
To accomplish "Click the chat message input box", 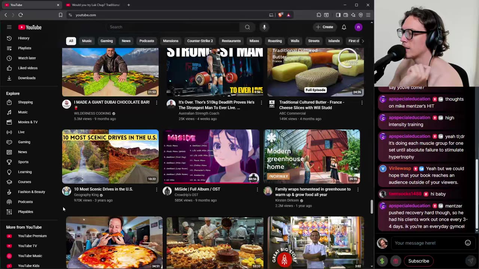I will 428,243.
